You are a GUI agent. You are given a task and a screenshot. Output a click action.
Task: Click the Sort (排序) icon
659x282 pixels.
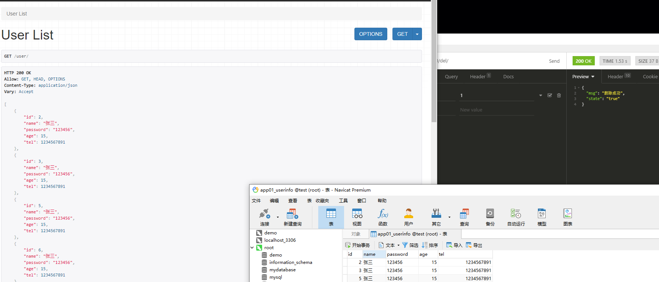[425, 245]
